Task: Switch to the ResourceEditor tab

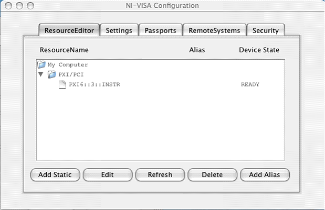Action: coord(69,30)
